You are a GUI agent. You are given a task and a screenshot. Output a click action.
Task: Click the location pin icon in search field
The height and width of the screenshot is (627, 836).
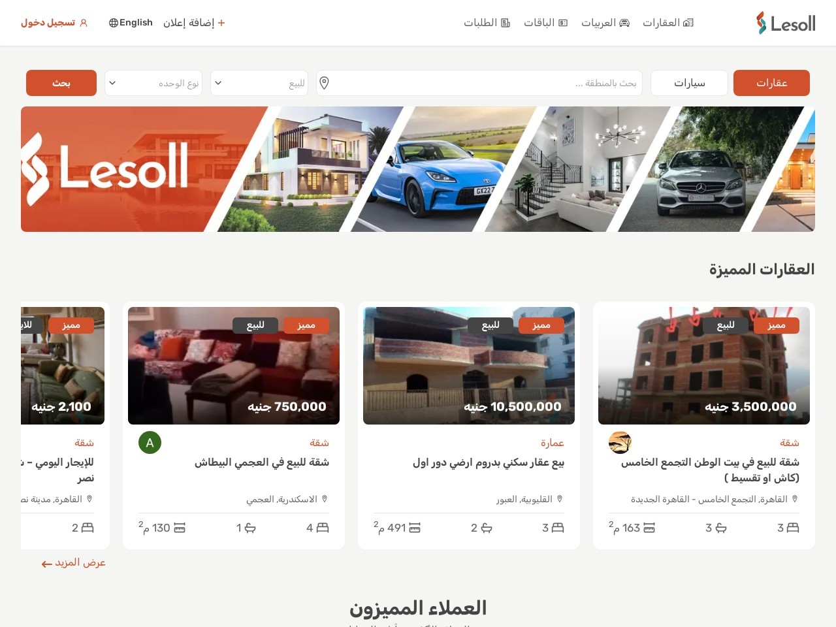(324, 83)
